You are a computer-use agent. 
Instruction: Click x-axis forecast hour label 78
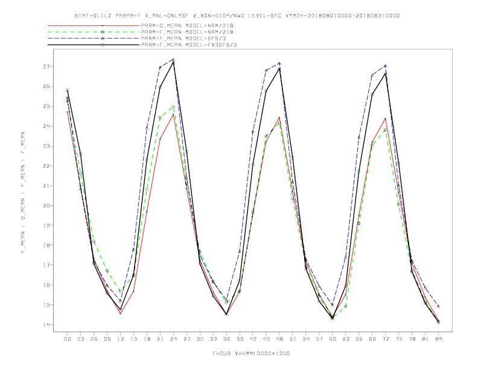pos(412,339)
